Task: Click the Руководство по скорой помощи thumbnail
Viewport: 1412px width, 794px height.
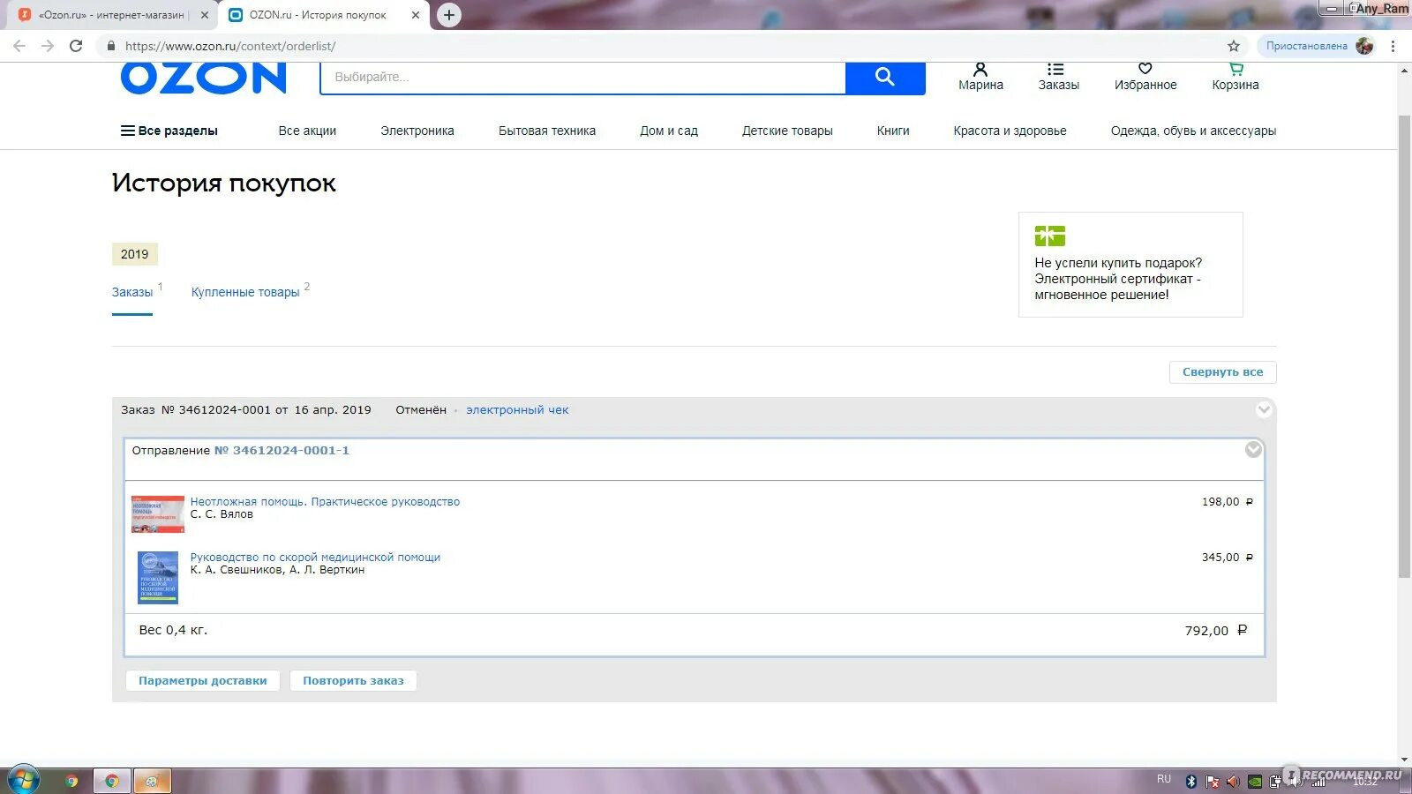Action: click(x=158, y=578)
